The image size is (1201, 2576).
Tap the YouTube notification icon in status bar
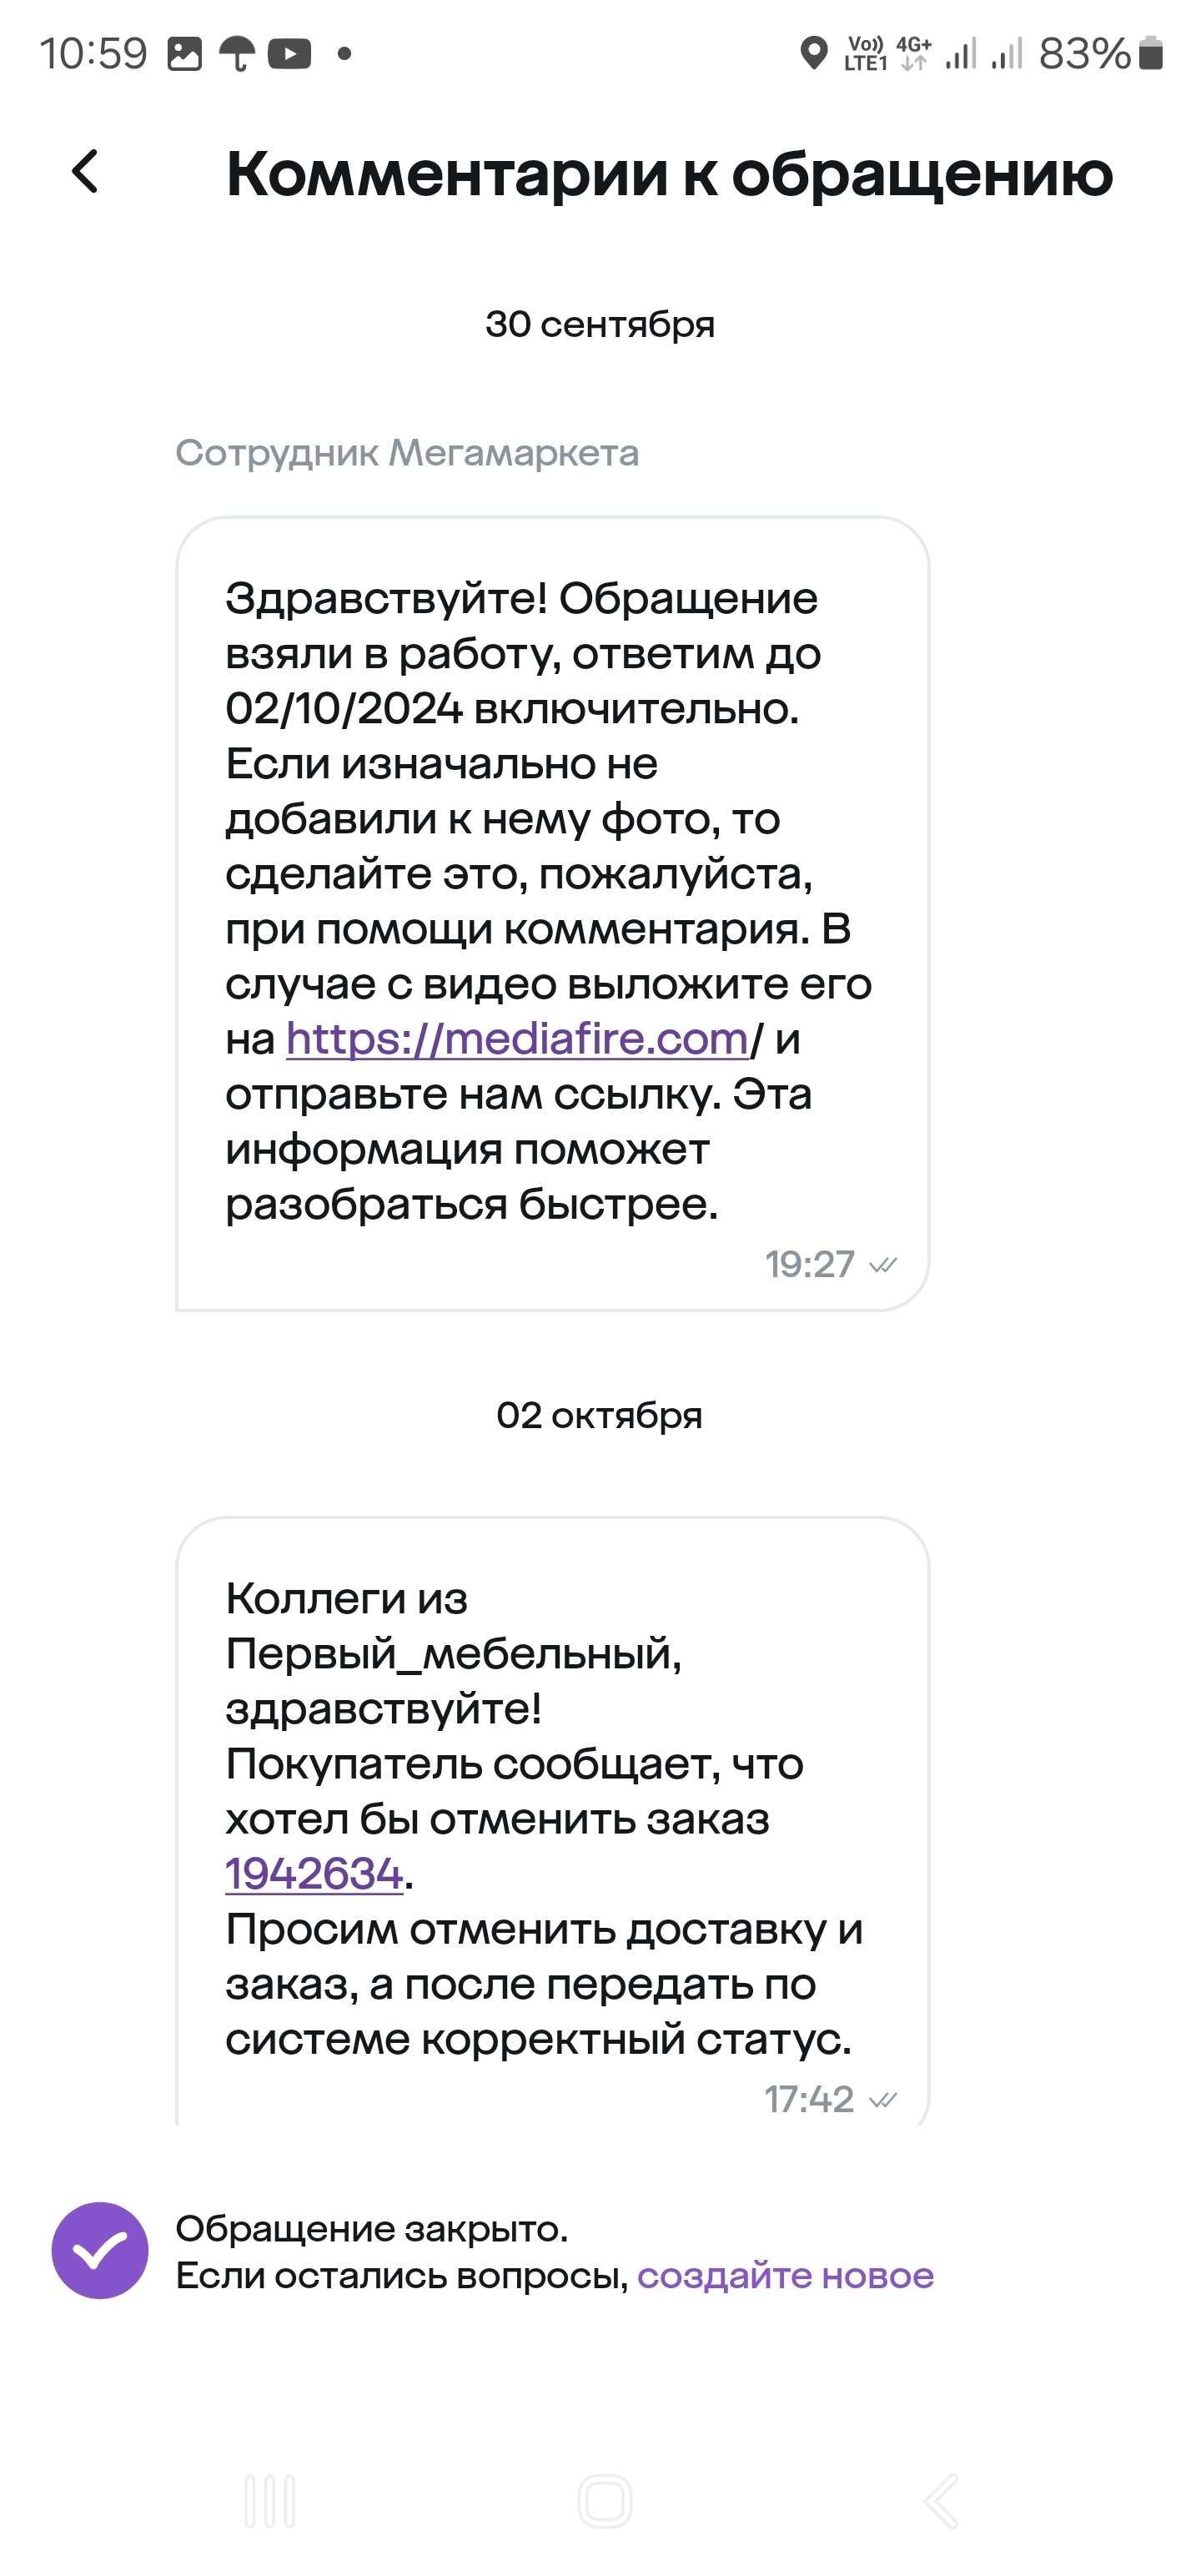pyautogui.click(x=289, y=53)
